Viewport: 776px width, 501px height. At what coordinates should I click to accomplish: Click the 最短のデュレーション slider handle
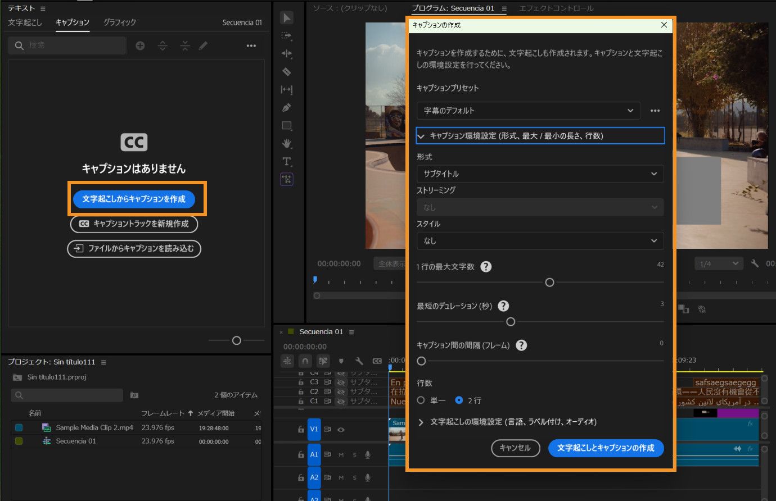point(511,322)
